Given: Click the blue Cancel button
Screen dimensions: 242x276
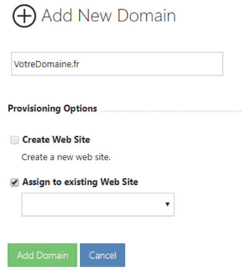Looking at the screenshot, I should point(102,255).
